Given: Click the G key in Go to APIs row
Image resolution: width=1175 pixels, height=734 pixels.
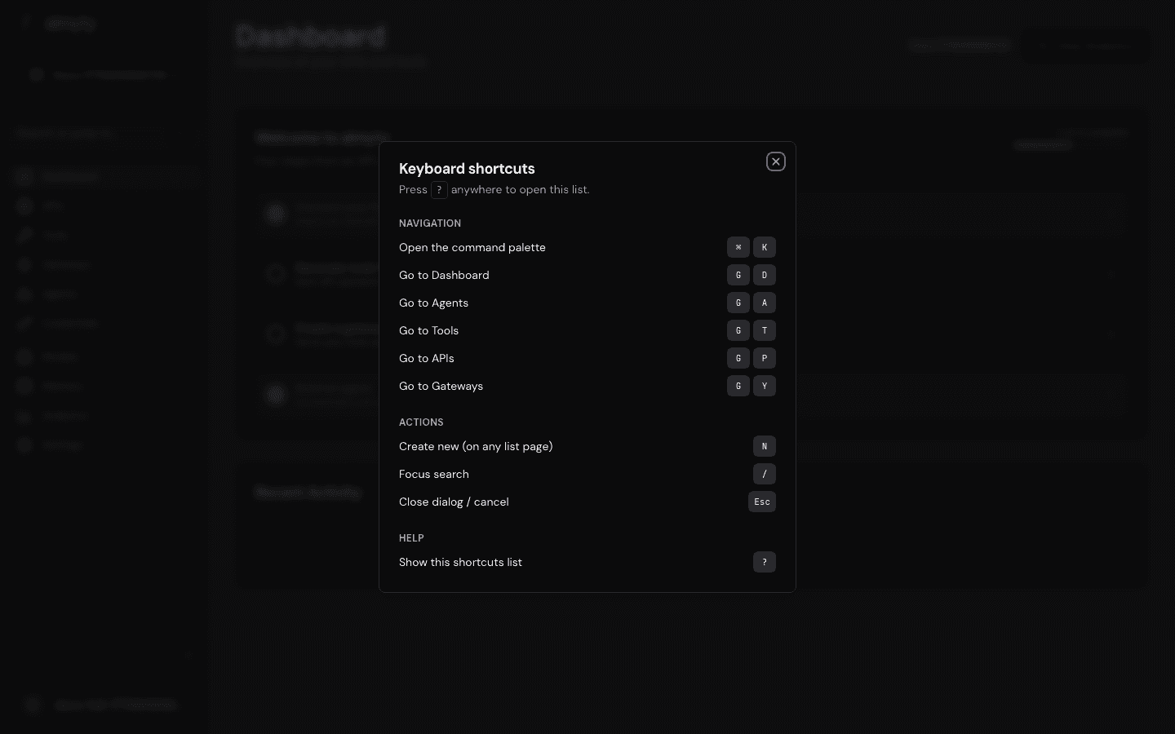Looking at the screenshot, I should click(738, 358).
